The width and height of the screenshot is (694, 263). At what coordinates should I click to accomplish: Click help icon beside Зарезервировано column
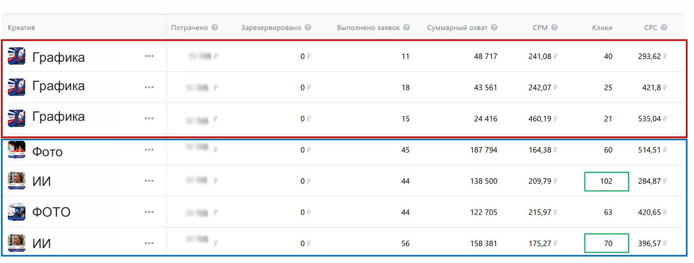click(308, 27)
